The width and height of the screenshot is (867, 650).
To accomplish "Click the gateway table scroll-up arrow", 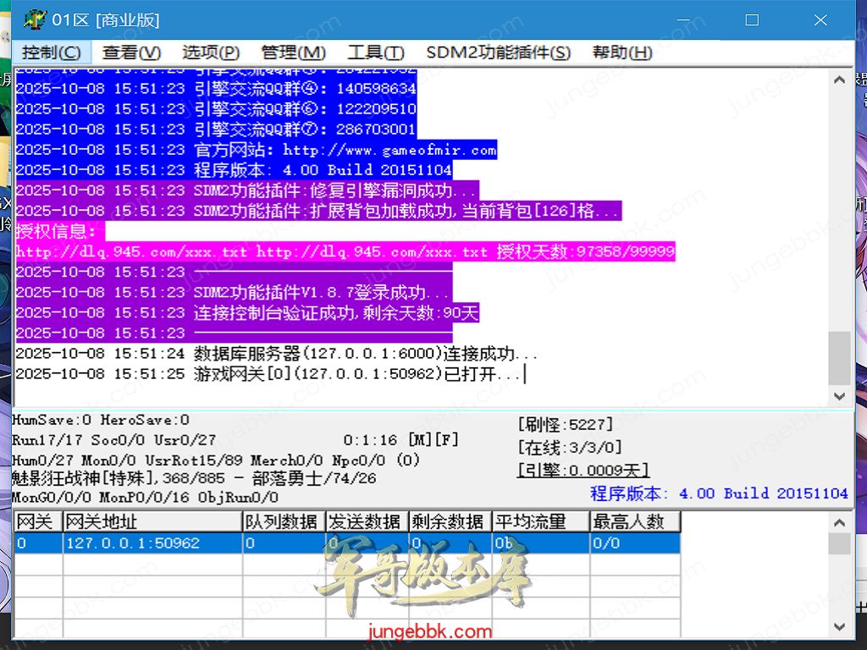I will pos(839,522).
